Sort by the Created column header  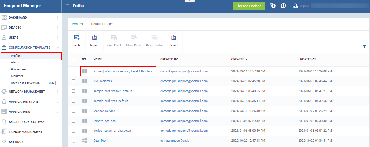click(x=240, y=59)
